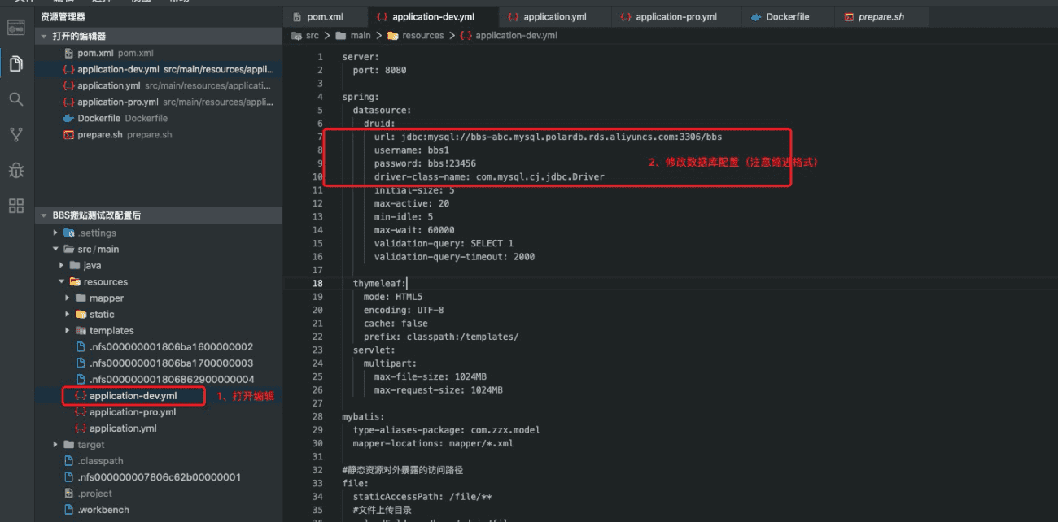1058x522 pixels.
Task: Click the 'resources' breadcrumb segment
Action: pyautogui.click(x=423, y=36)
